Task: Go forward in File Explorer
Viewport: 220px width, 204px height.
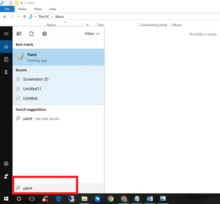Action: pyautogui.click(x=13, y=17)
